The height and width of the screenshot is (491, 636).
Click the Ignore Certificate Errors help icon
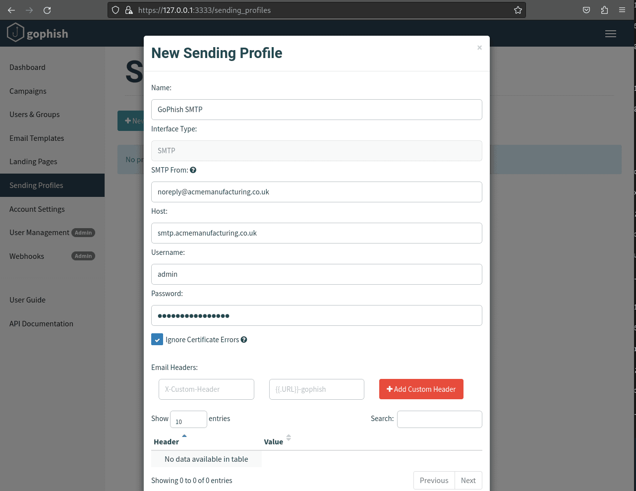pos(244,340)
